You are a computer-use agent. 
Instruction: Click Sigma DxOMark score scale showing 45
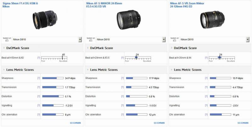(54, 58)
